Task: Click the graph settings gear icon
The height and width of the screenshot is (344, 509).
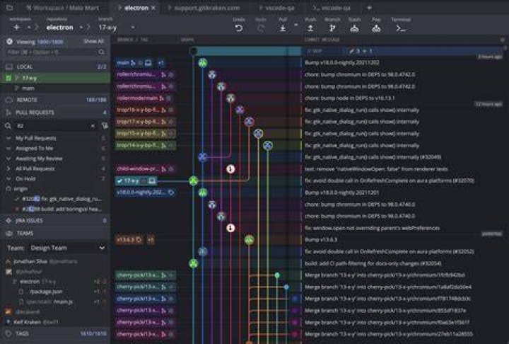Action: click(x=502, y=40)
